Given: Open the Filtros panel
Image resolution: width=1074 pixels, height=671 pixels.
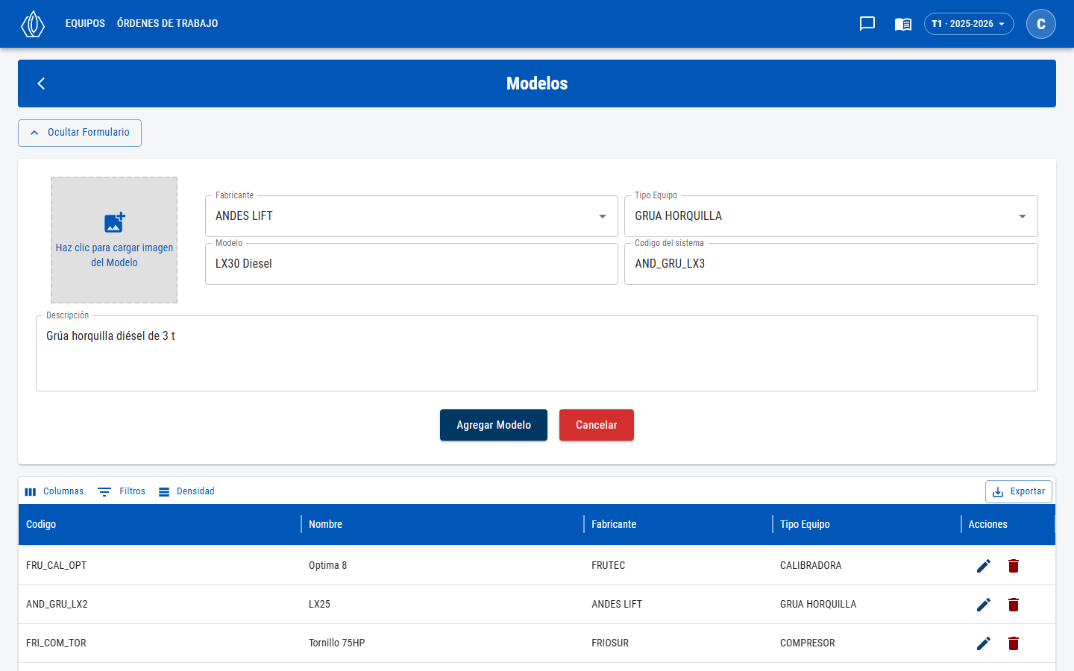Looking at the screenshot, I should [x=122, y=491].
